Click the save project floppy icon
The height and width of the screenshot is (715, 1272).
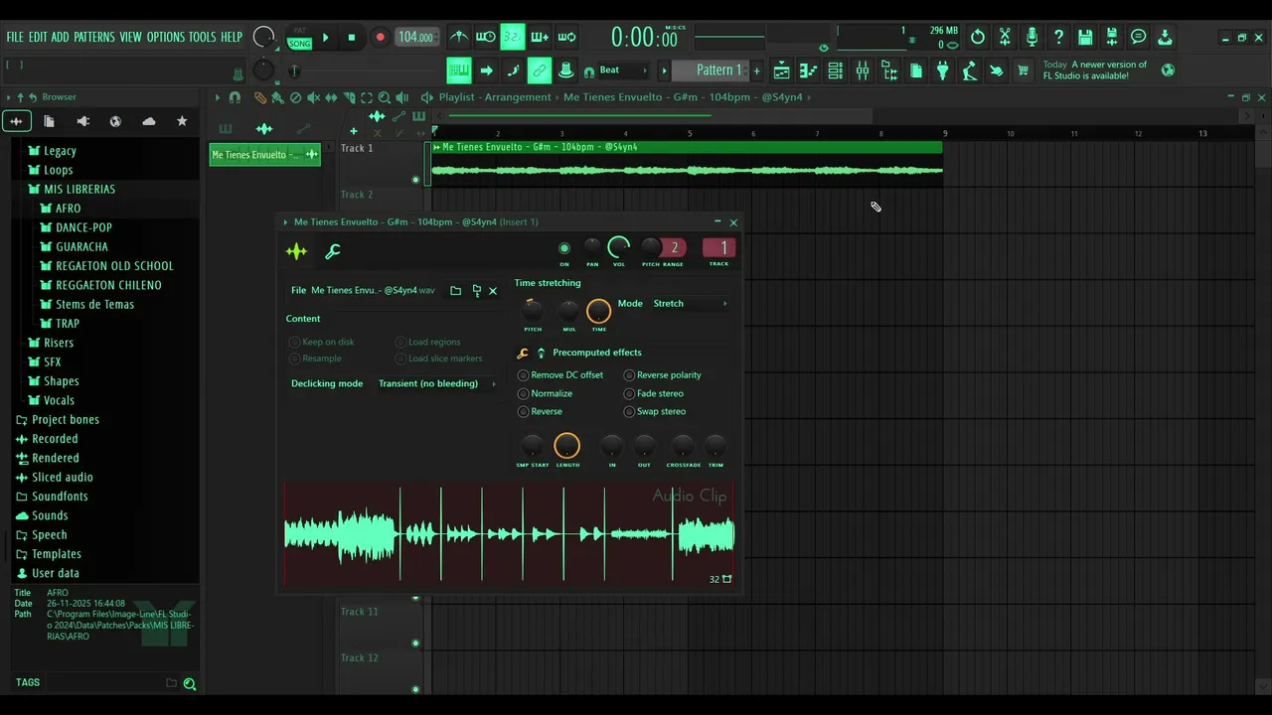pos(1085,37)
